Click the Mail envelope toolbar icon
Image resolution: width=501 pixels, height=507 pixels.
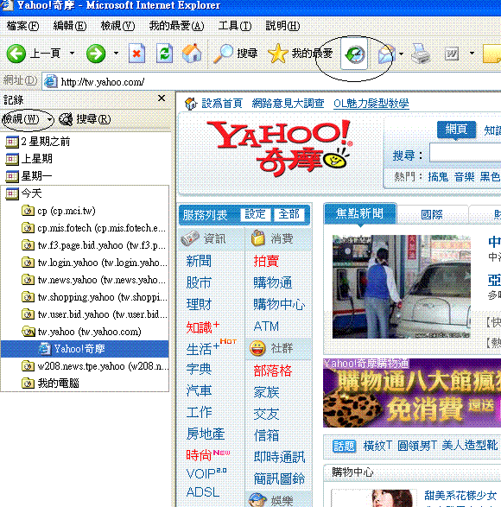(x=387, y=54)
